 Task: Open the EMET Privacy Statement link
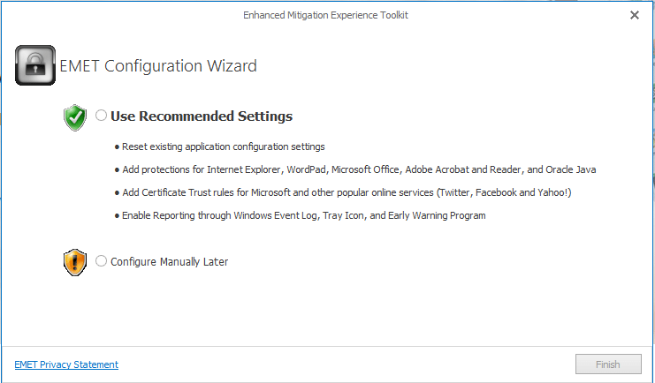66,364
